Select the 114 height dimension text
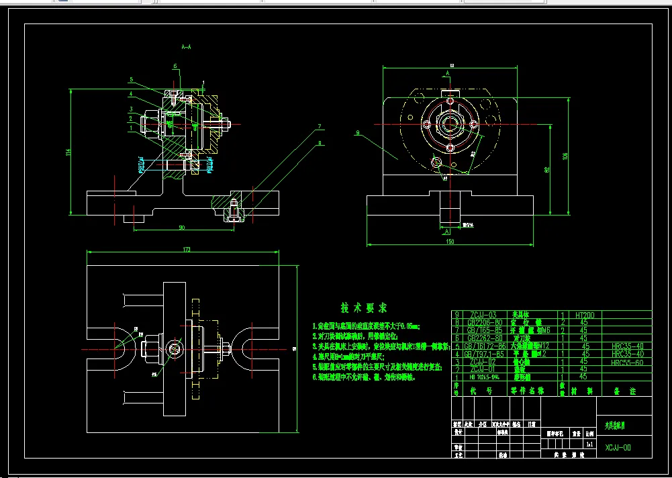This screenshot has width=672, height=478. pyautogui.click(x=68, y=152)
